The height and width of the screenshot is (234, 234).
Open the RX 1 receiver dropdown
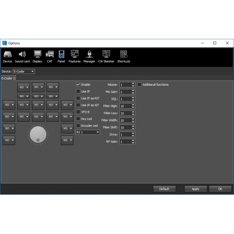[x=88, y=132]
